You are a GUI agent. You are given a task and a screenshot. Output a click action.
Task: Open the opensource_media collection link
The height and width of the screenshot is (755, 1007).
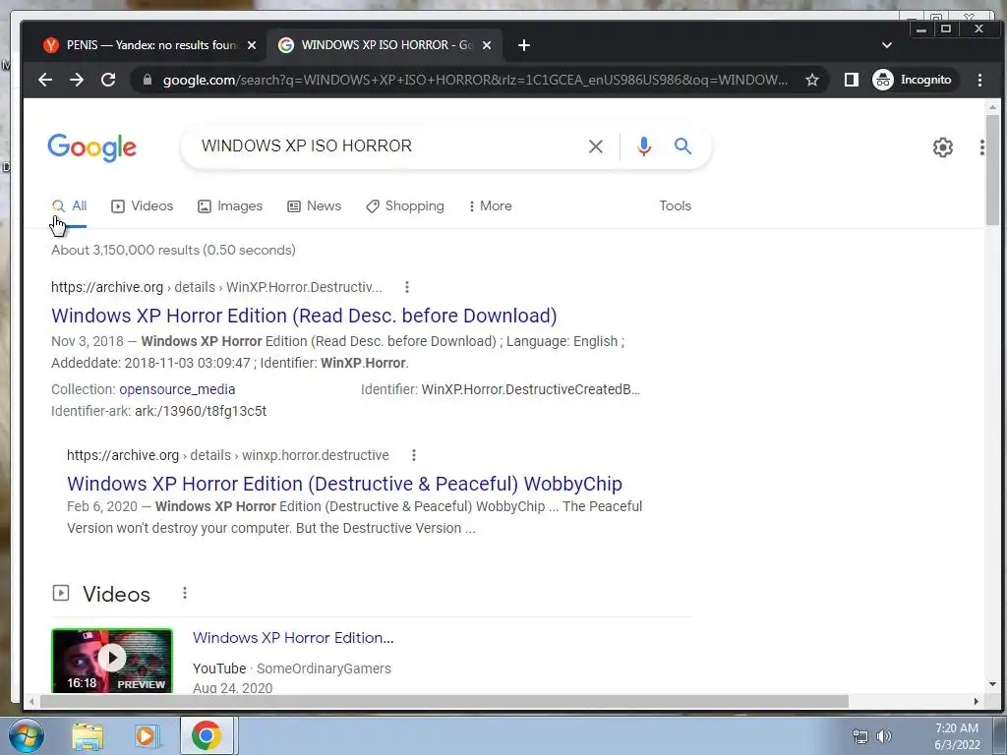[x=177, y=389]
